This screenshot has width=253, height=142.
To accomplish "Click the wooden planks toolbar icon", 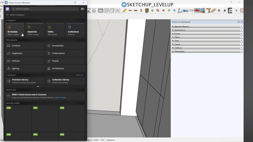I will click(x=214, y=10).
